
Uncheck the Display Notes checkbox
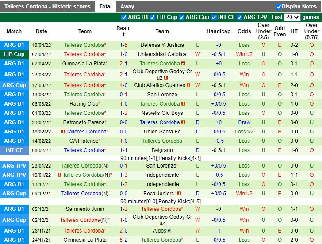pos(279,7)
